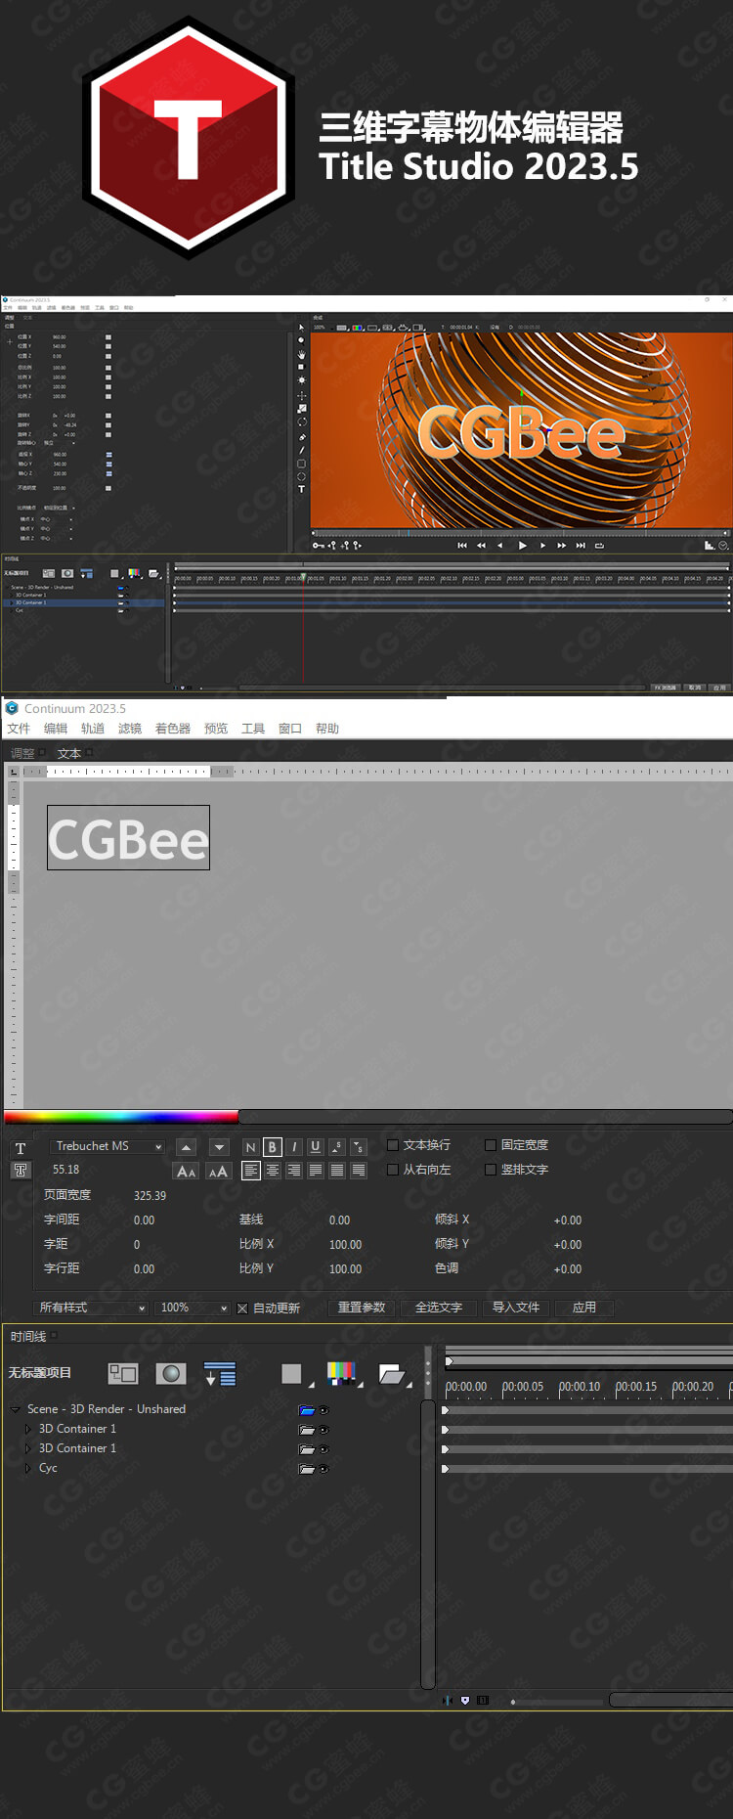This screenshot has width=733, height=1819.
Task: Enable the 固定宽度 checkbox
Action: point(491,1145)
